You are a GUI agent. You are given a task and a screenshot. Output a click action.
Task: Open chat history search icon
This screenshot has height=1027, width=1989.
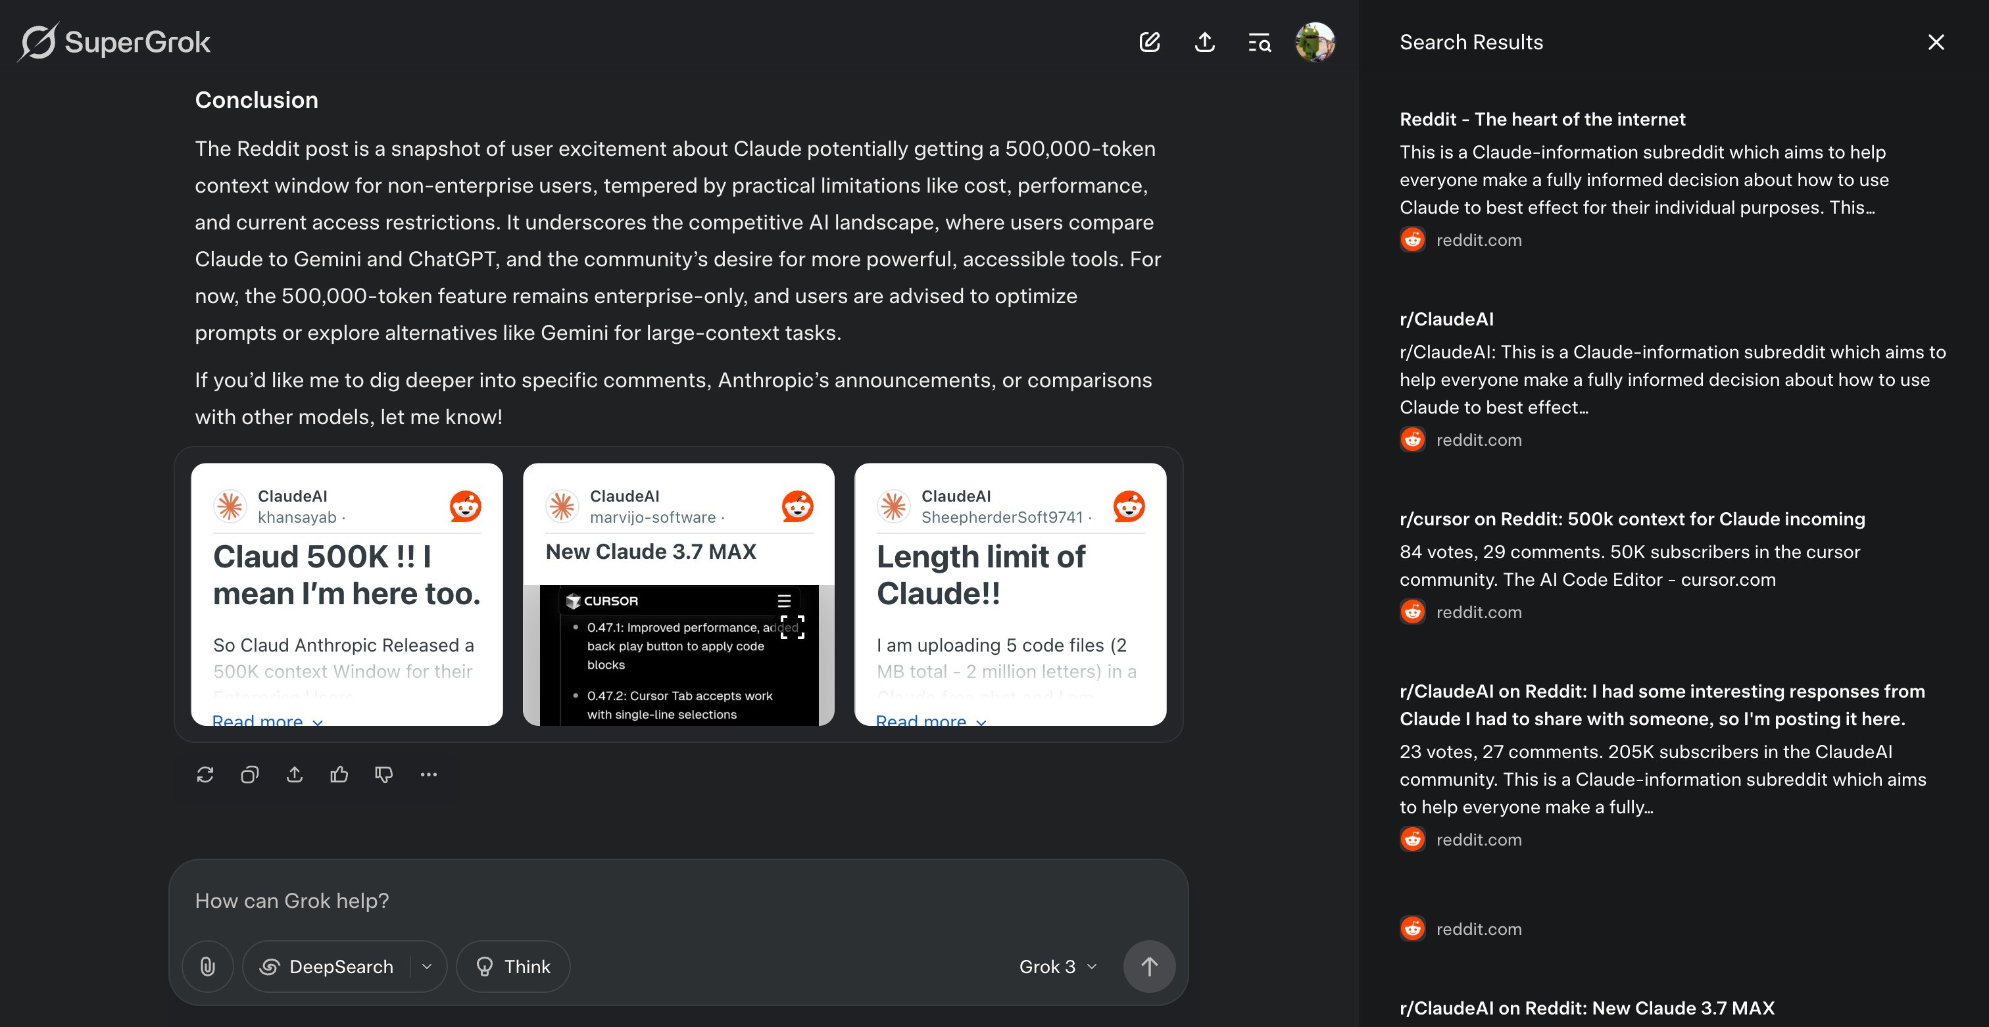1260,43
